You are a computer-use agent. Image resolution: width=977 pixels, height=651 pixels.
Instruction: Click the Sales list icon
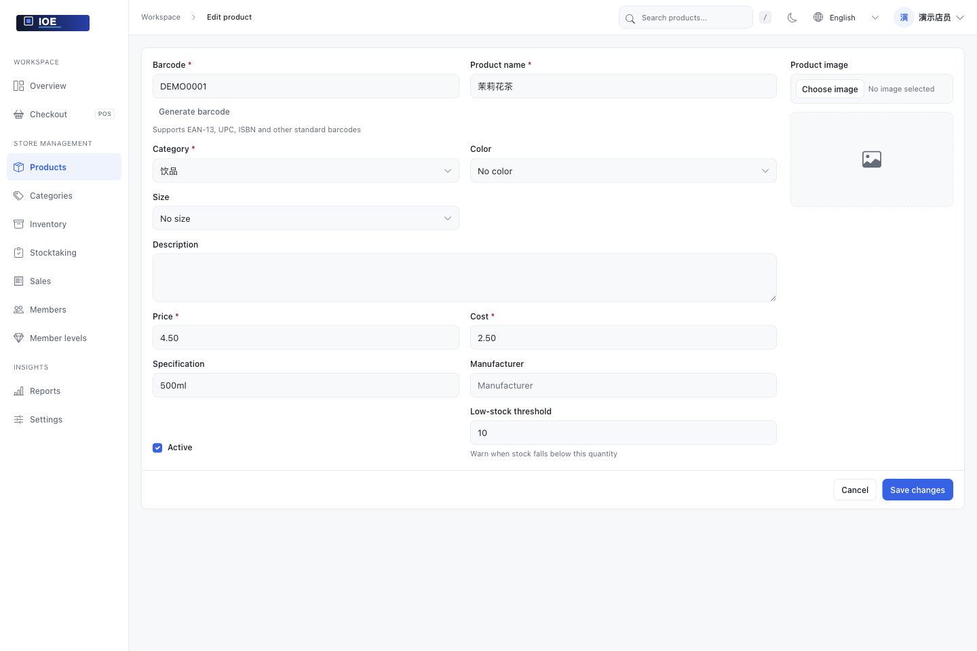point(19,281)
